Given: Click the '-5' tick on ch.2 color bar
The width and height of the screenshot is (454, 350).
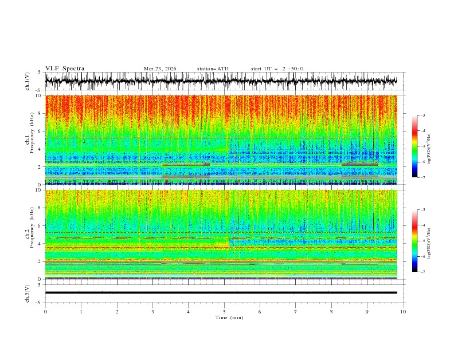Looking at the screenshot, I should click(x=423, y=241).
